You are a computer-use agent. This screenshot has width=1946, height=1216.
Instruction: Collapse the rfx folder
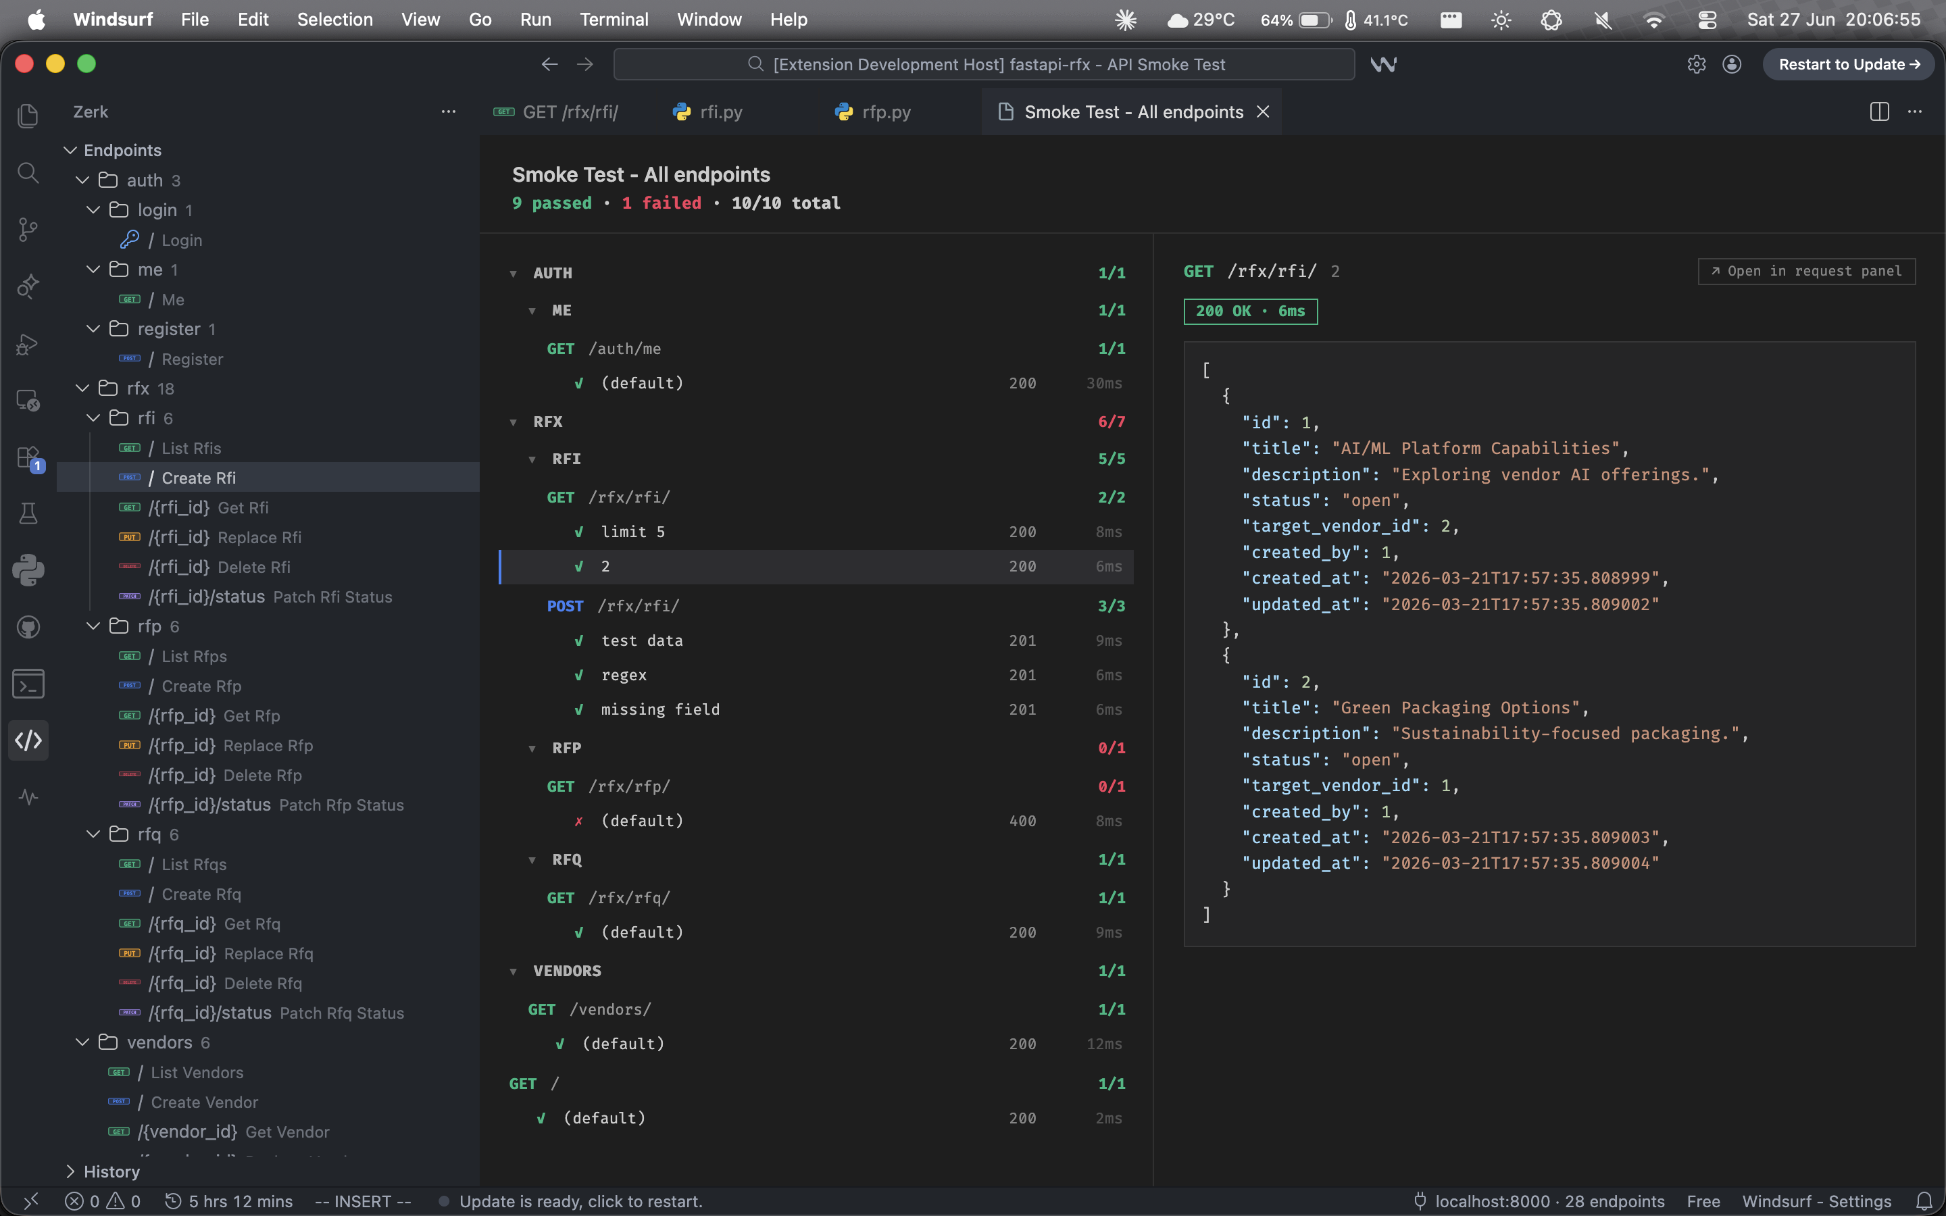[82, 388]
